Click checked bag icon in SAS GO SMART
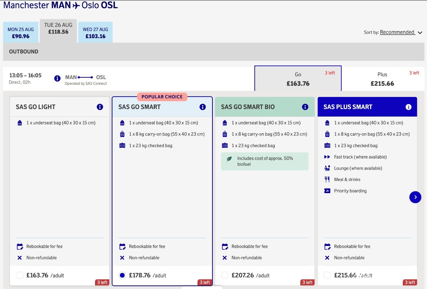This screenshot has height=289, width=427. coord(122,145)
